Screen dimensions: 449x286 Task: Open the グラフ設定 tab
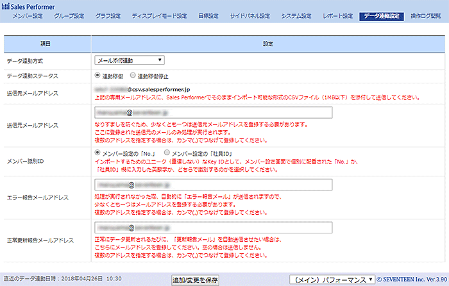click(x=108, y=16)
